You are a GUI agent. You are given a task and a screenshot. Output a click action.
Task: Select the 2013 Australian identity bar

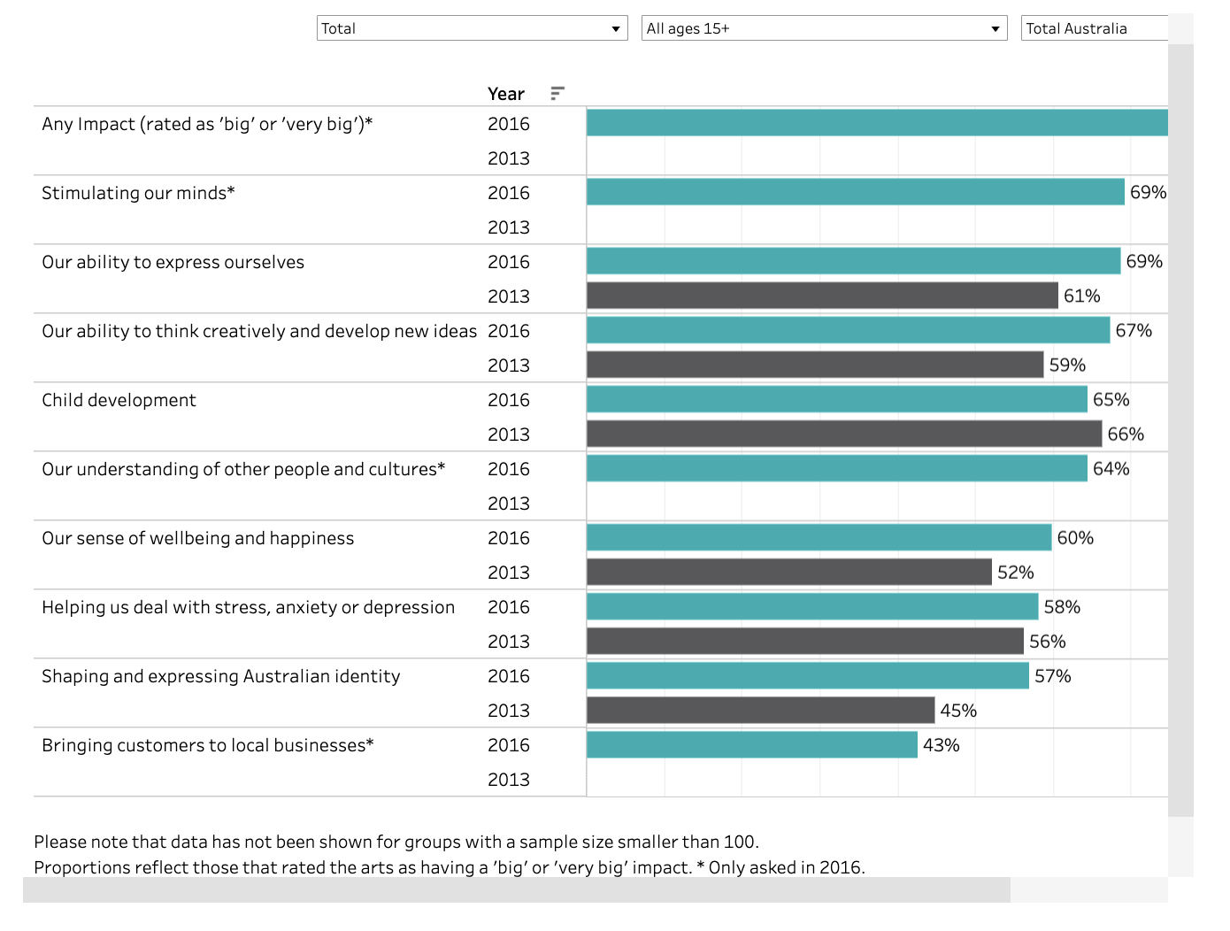pyautogui.click(x=760, y=710)
